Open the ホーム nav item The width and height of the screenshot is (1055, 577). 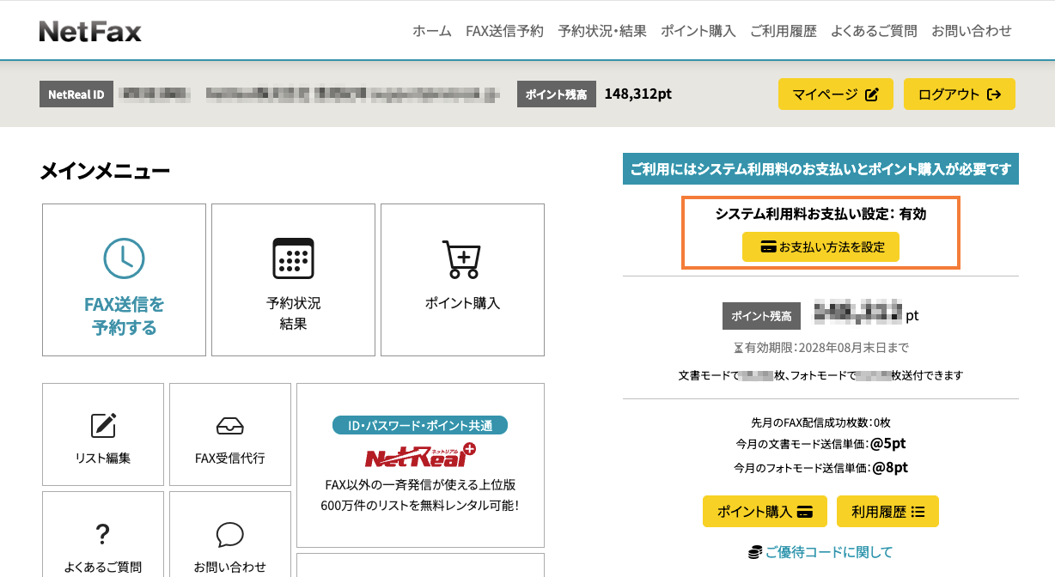point(431,31)
